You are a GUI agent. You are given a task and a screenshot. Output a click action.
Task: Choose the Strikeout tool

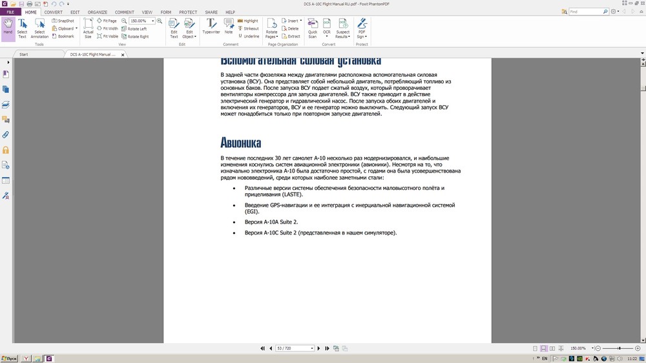pyautogui.click(x=249, y=28)
